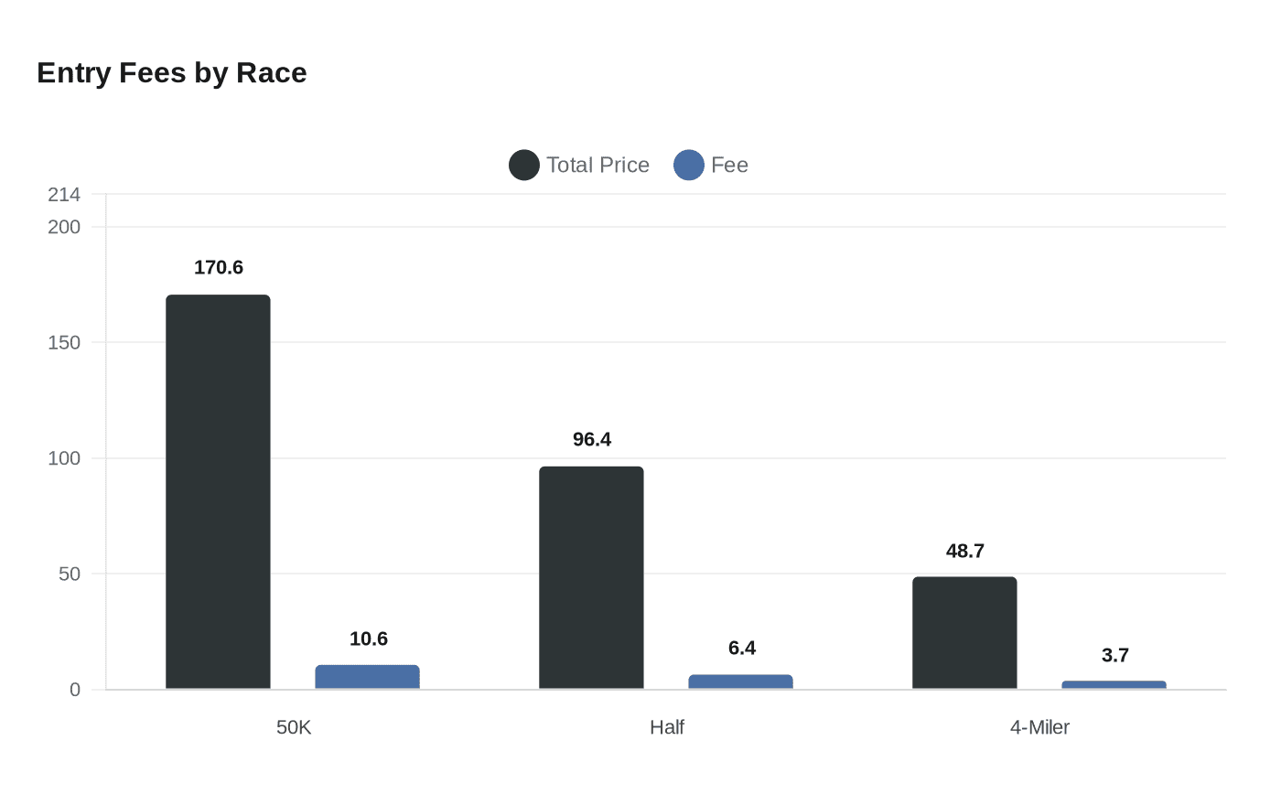Click the 4-Miler category axis label
The width and height of the screenshot is (1281, 805).
(x=1039, y=728)
